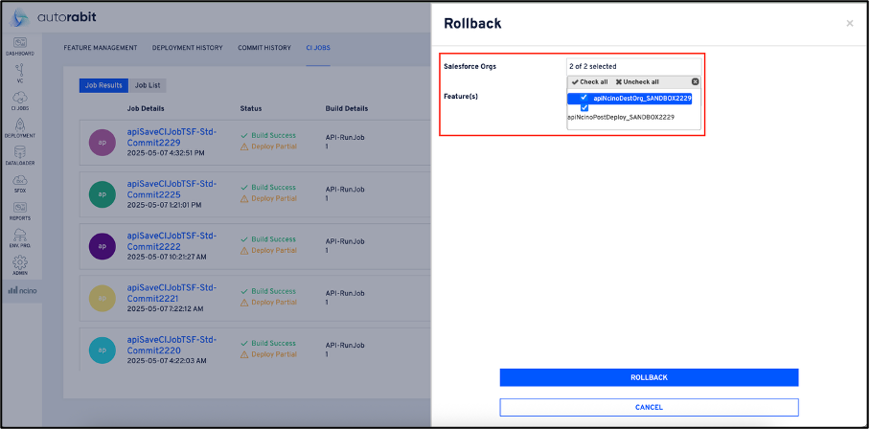Switch to the Deployment History tab

[188, 47]
